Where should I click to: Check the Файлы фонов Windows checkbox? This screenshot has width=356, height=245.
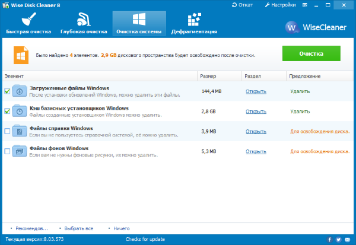(x=7, y=151)
